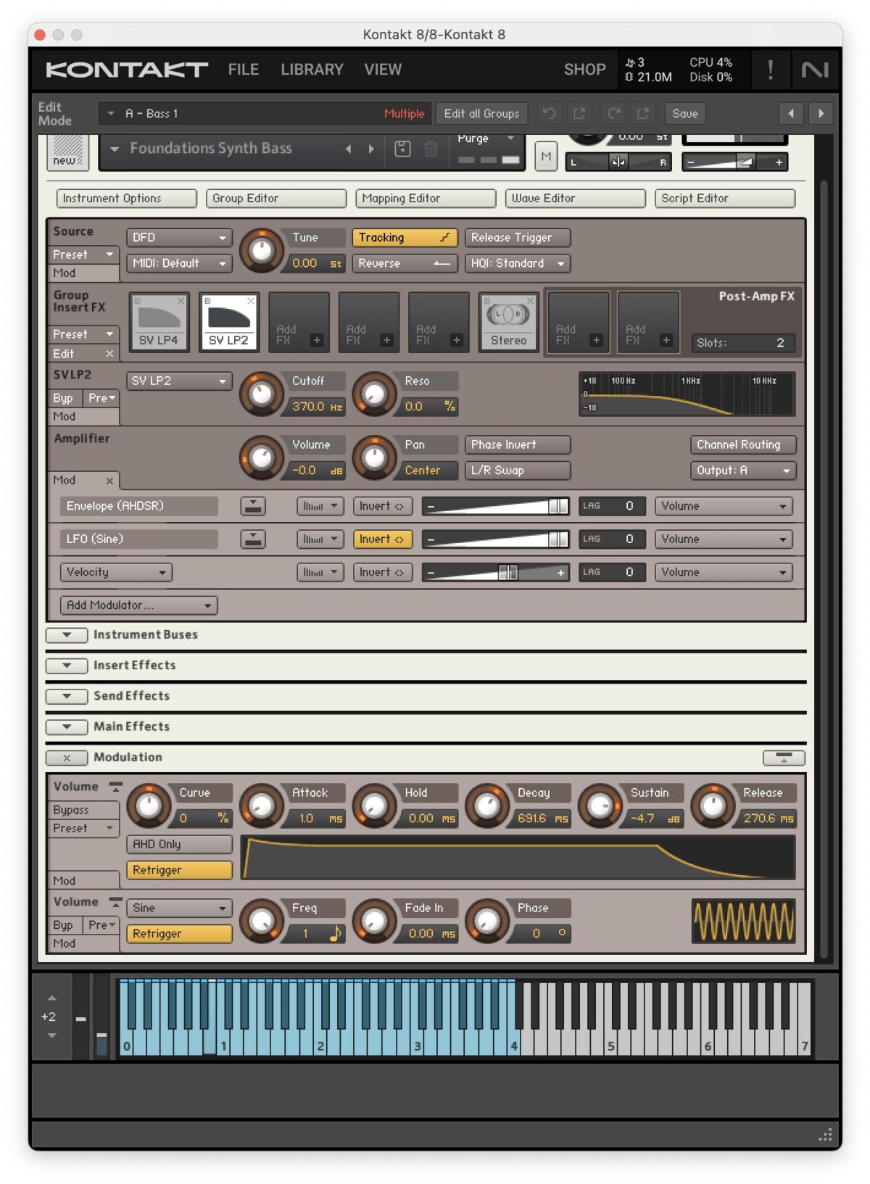Go to previous instrument with left arrow
This screenshot has height=1184, width=870.
click(x=791, y=113)
